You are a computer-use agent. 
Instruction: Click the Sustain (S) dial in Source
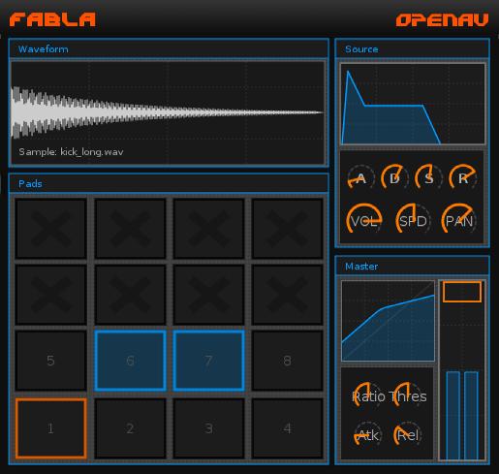(429, 177)
